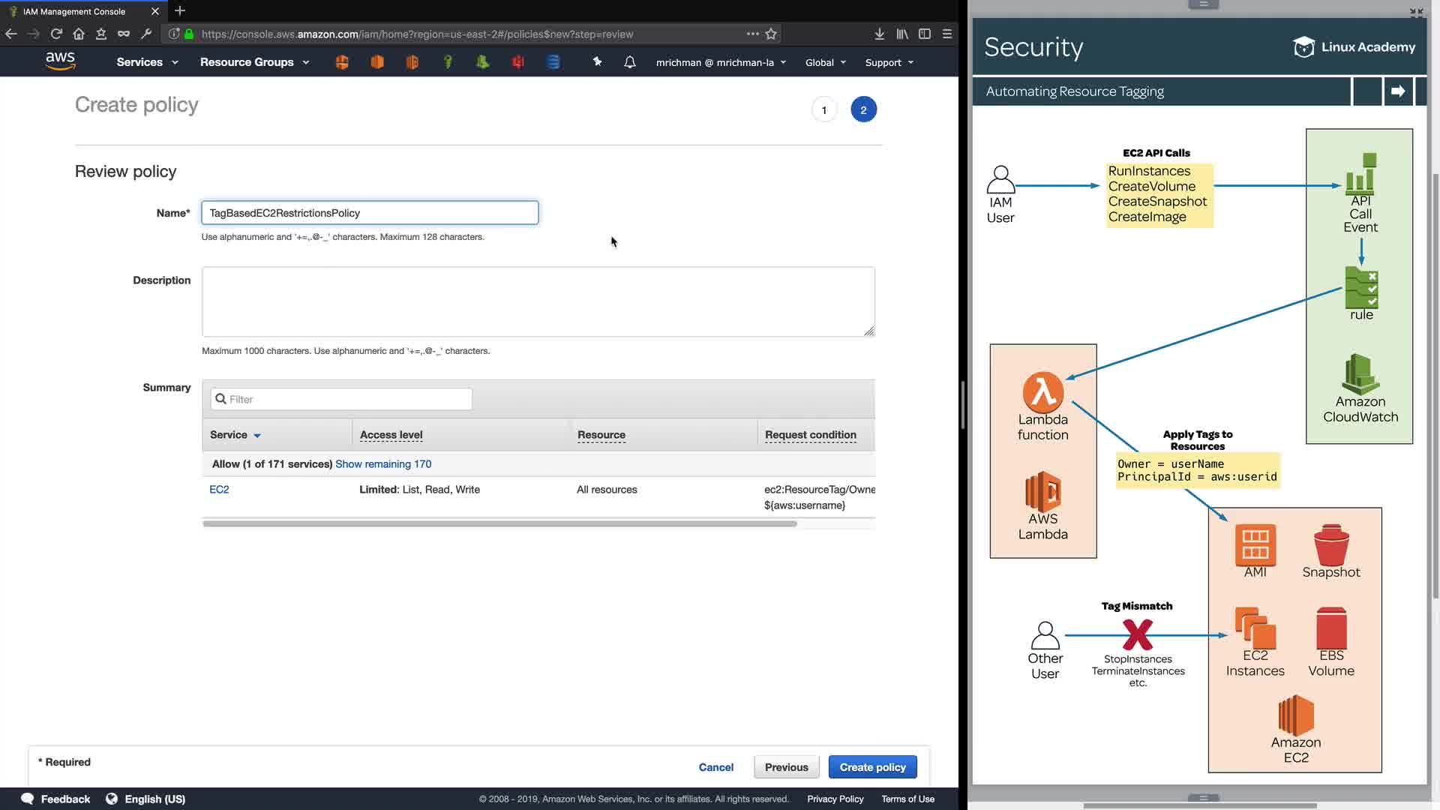Click the green IAM key shortcut icon

(x=448, y=62)
